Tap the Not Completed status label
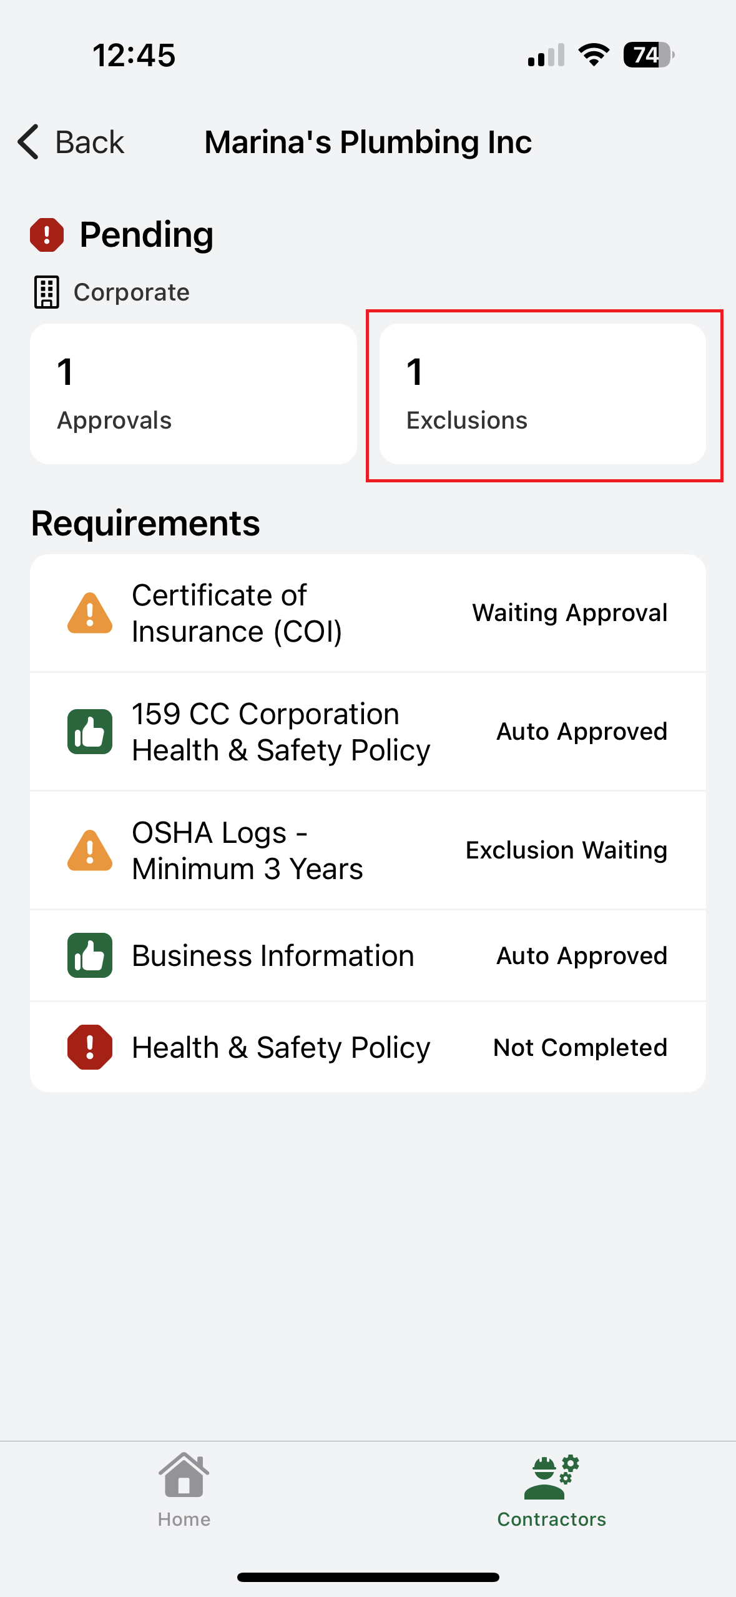Image resolution: width=736 pixels, height=1597 pixels. pyautogui.click(x=580, y=1047)
